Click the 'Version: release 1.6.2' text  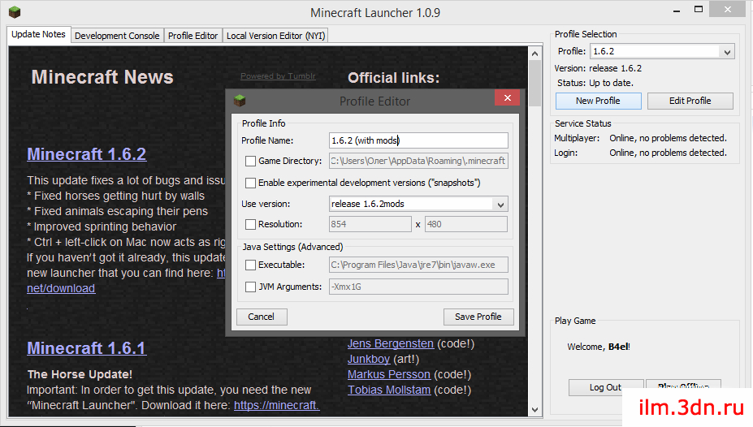pyautogui.click(x=598, y=68)
